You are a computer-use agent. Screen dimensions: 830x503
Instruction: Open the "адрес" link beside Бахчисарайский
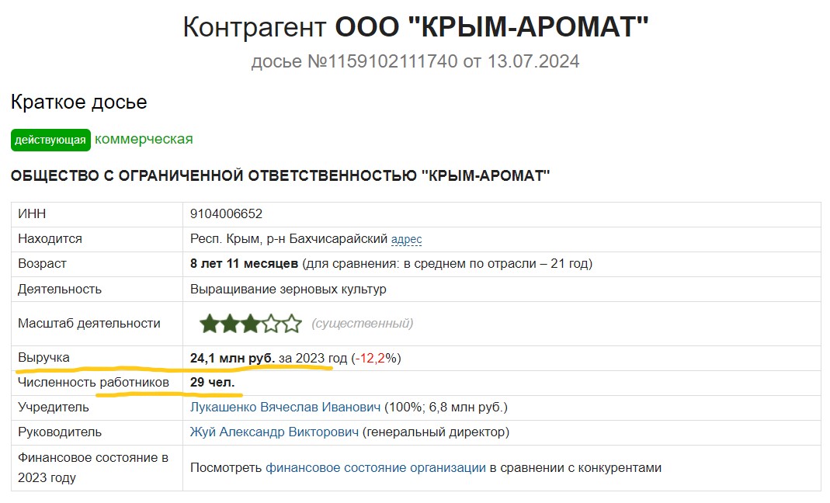407,239
